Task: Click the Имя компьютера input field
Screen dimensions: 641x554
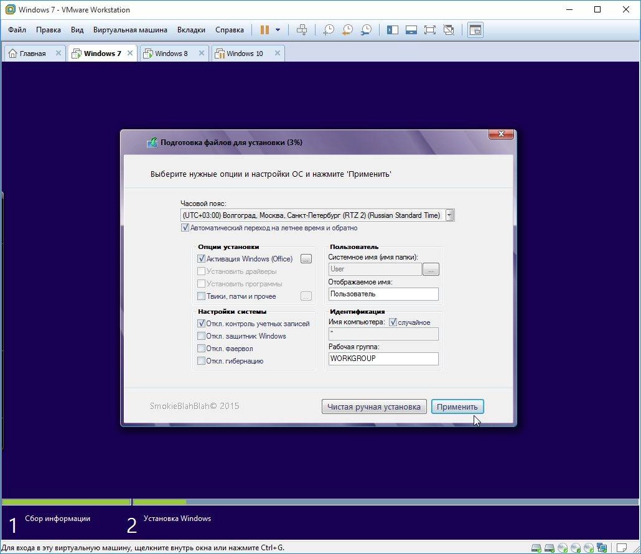Action: coord(383,334)
